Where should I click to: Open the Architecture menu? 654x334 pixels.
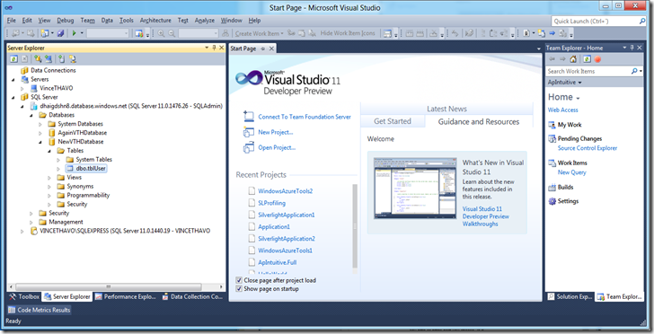tap(155, 21)
